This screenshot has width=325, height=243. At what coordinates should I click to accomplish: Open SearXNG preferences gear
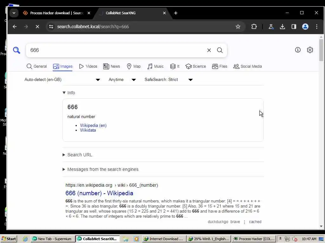[310, 50]
